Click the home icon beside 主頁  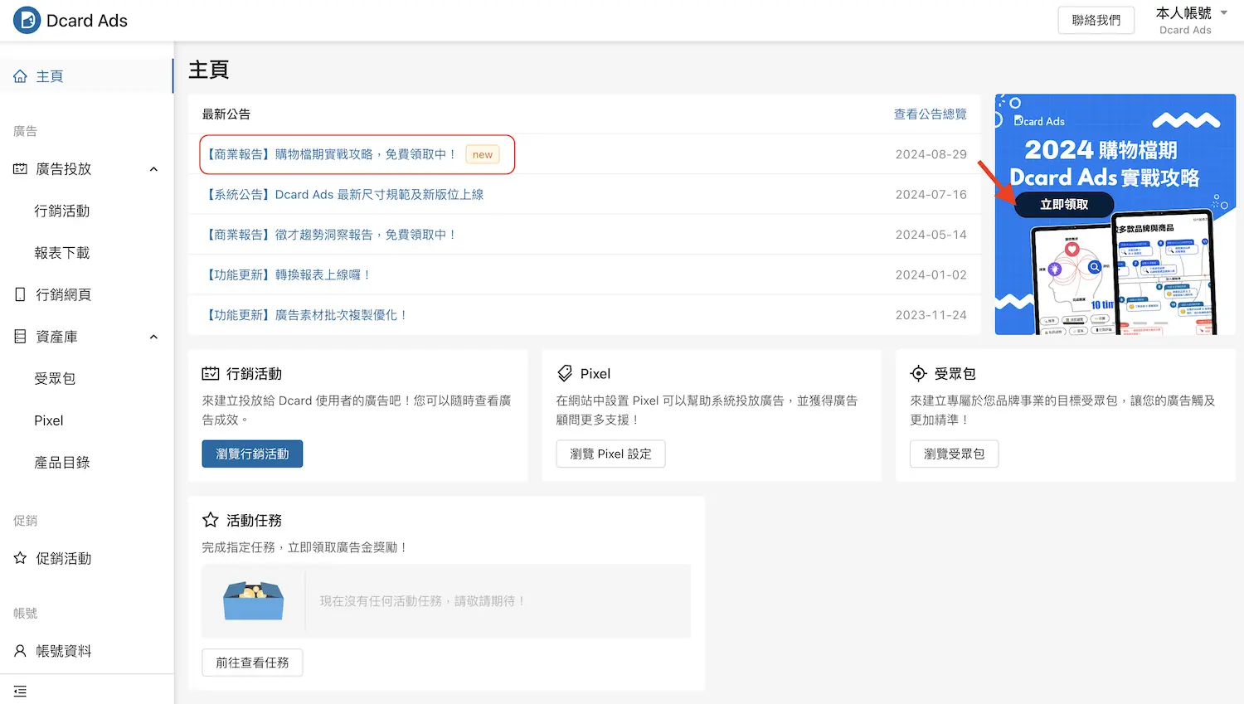[20, 76]
